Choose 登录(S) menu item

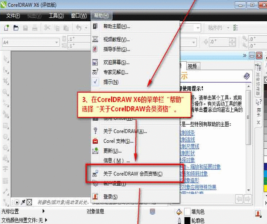click(135, 197)
